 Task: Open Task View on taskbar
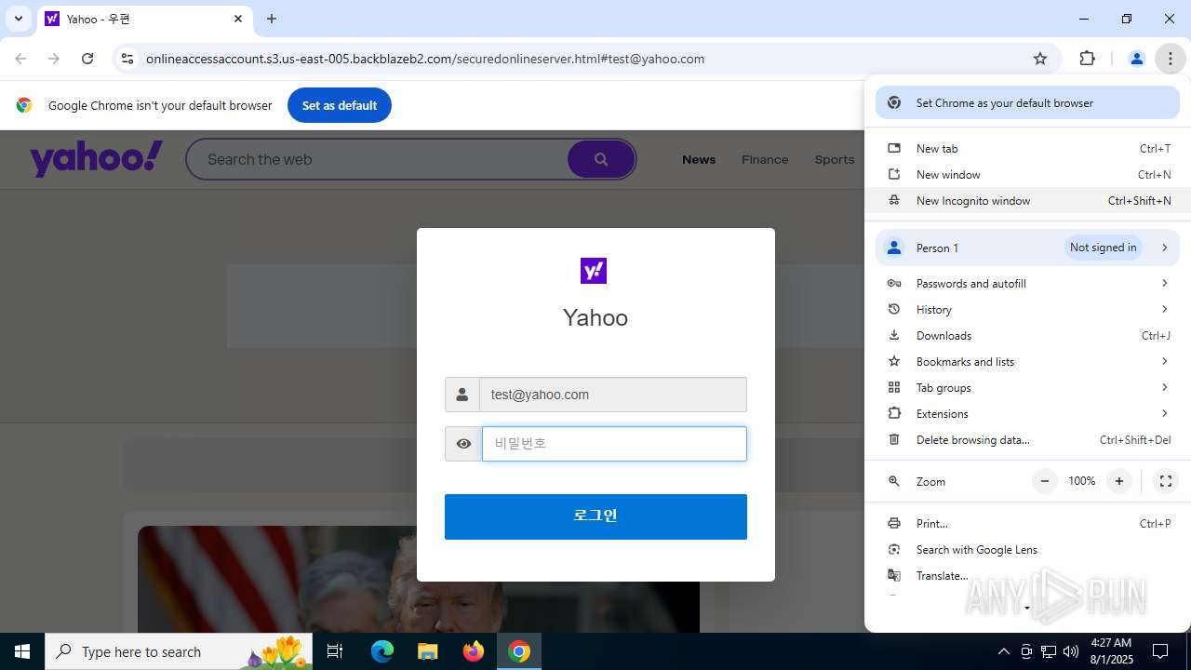(335, 651)
